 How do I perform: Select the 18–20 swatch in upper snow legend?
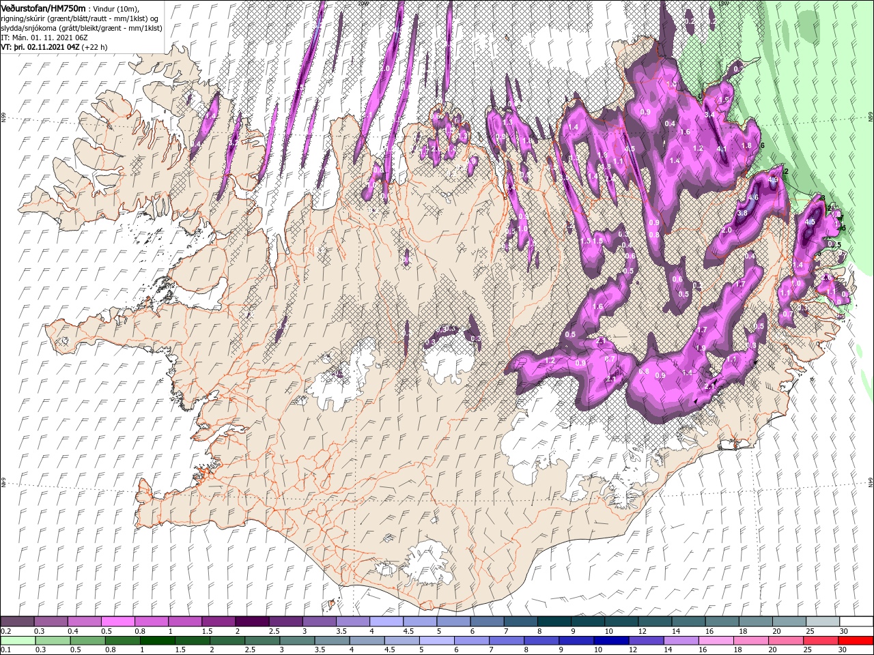click(x=755, y=621)
